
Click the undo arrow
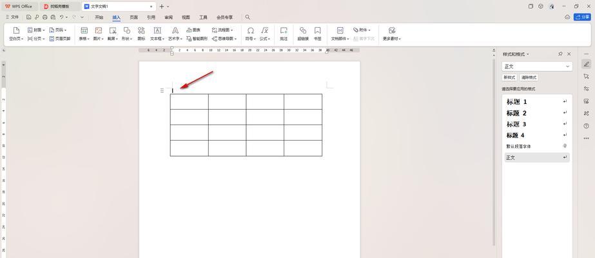click(61, 17)
